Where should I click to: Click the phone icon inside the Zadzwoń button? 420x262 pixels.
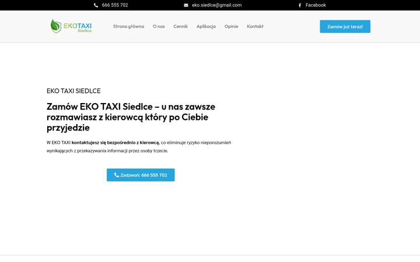[x=117, y=175]
